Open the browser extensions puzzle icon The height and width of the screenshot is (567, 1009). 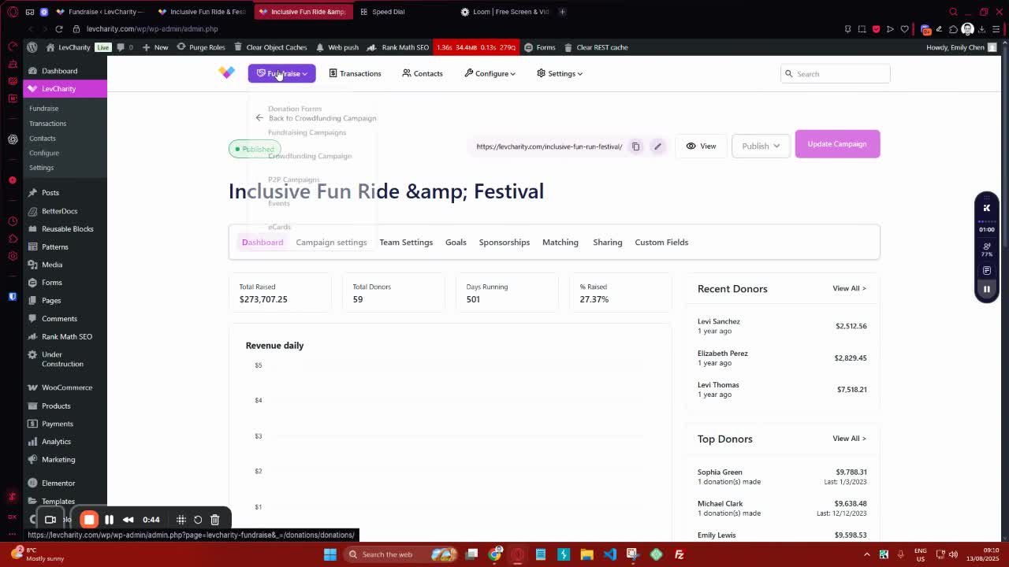point(952,29)
